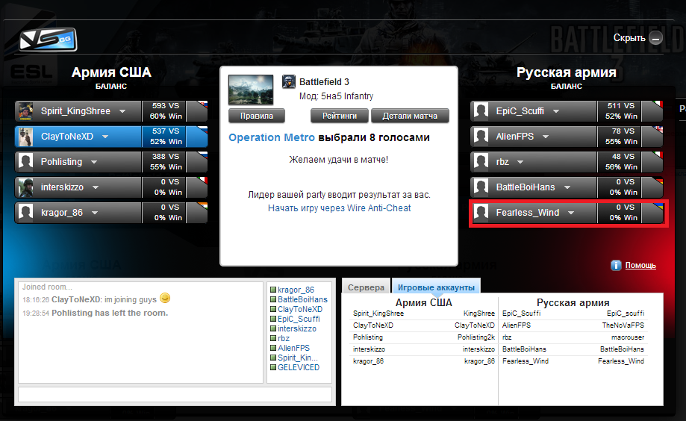686x421 pixels.
Task: Expand the BattleBoiHans player menu arrow
Action: (x=567, y=187)
